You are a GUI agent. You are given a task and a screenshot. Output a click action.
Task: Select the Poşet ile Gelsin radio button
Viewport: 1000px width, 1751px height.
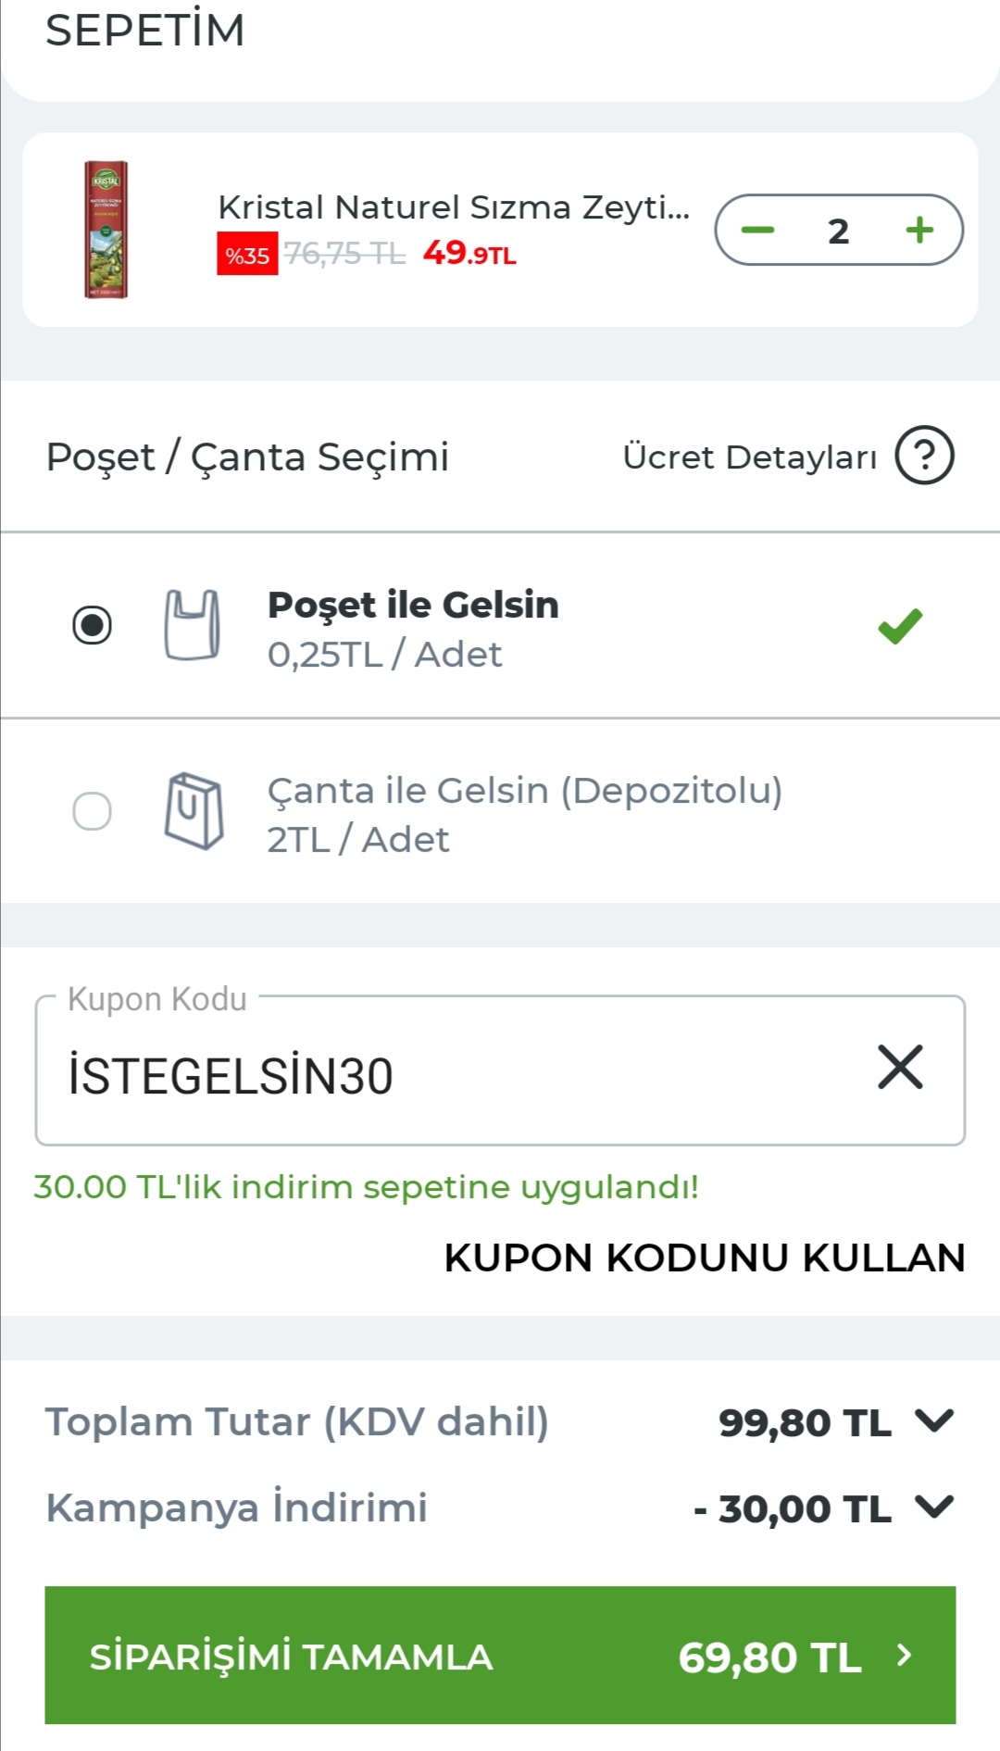[93, 625]
